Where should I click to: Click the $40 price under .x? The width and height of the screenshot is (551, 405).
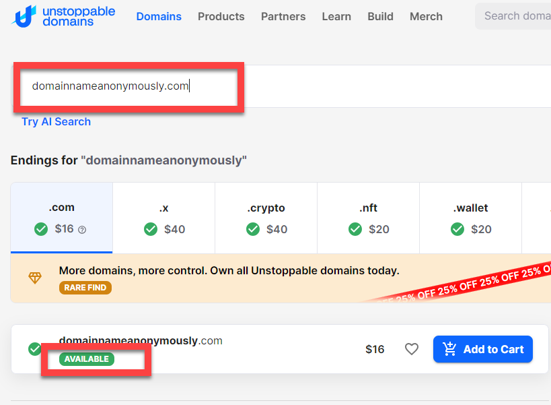(x=175, y=229)
